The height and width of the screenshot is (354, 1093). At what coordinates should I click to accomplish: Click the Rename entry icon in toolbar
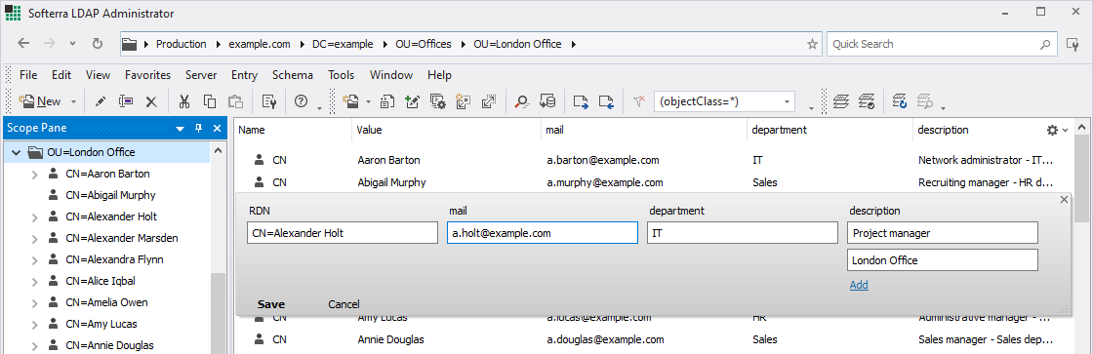pyautogui.click(x=126, y=101)
